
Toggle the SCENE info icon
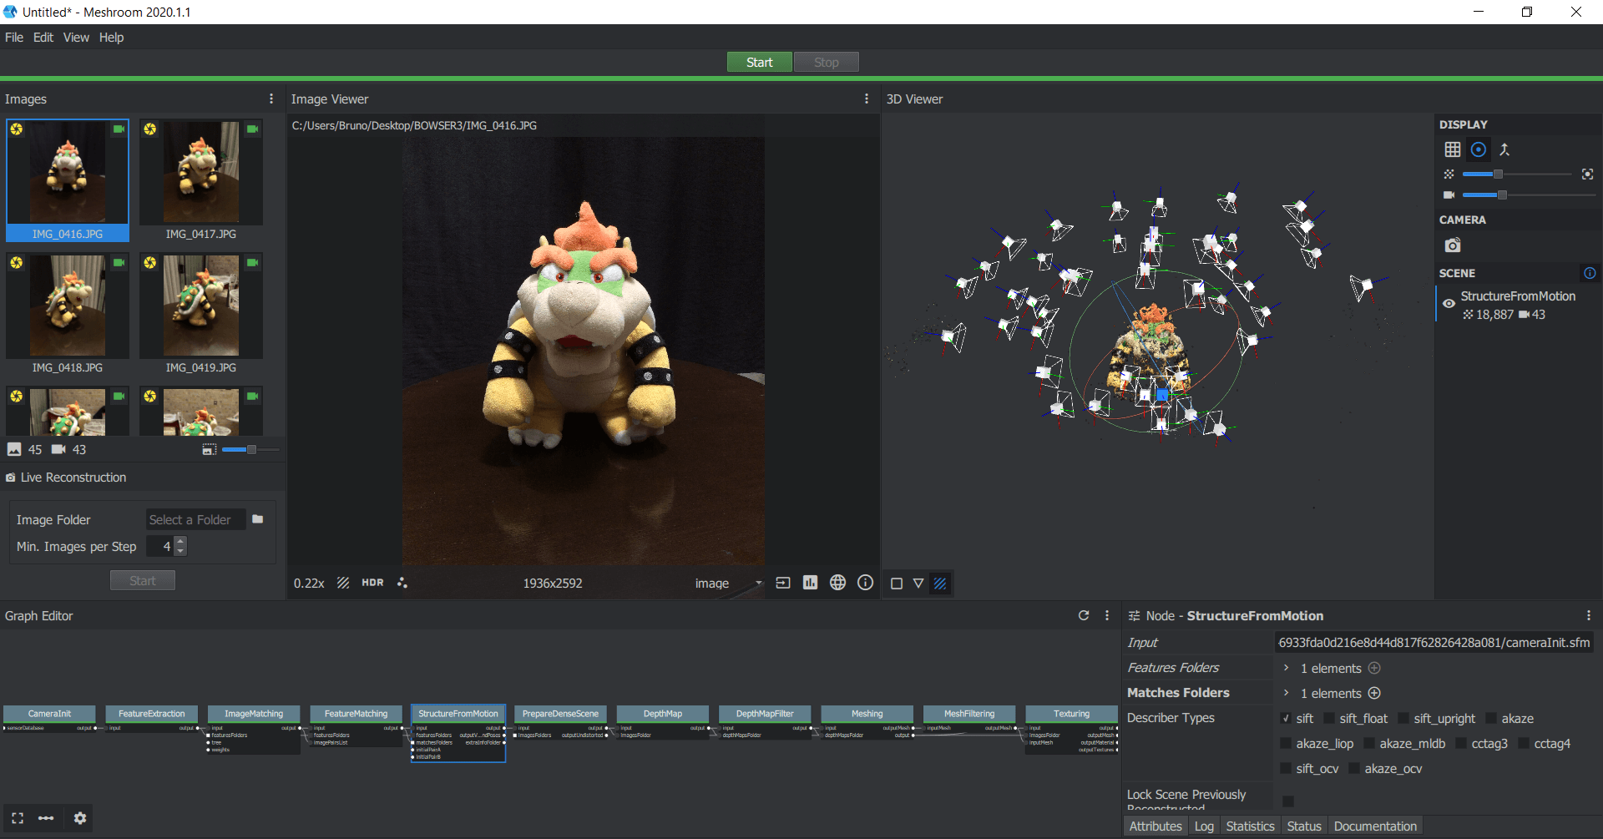1590,273
